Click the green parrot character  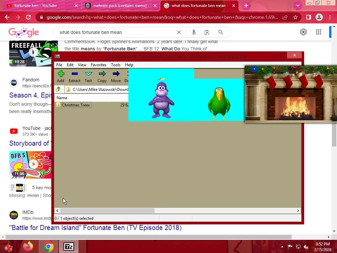[219, 103]
